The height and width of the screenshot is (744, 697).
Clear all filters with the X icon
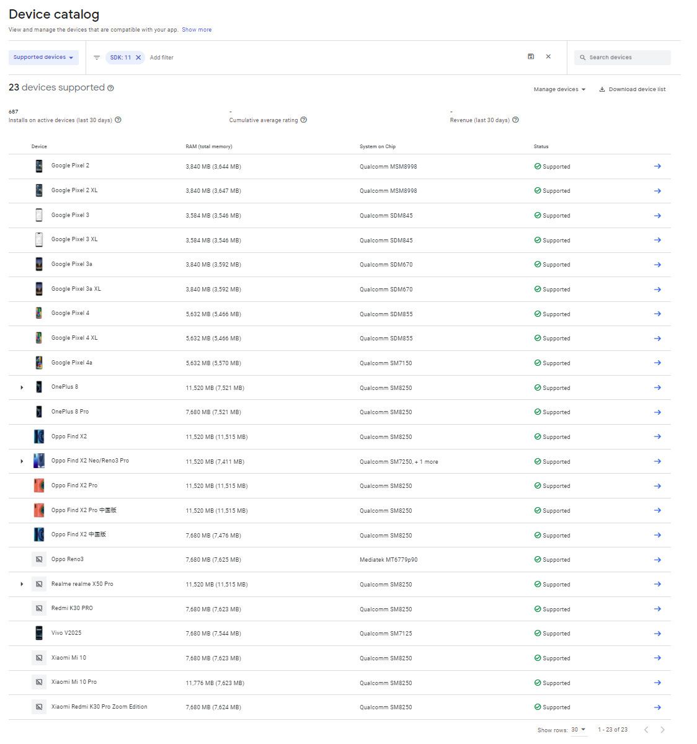(548, 56)
